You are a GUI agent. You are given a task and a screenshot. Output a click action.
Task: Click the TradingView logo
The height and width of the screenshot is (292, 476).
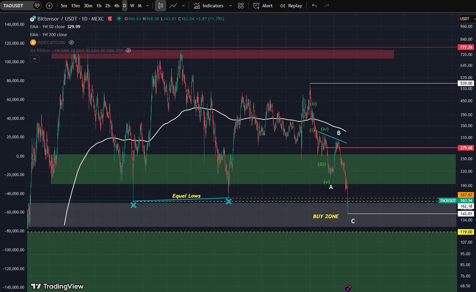[x=58, y=286]
